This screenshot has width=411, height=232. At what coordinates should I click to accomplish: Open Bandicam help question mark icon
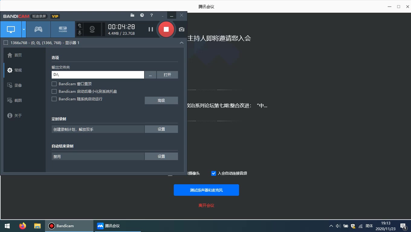click(x=152, y=15)
